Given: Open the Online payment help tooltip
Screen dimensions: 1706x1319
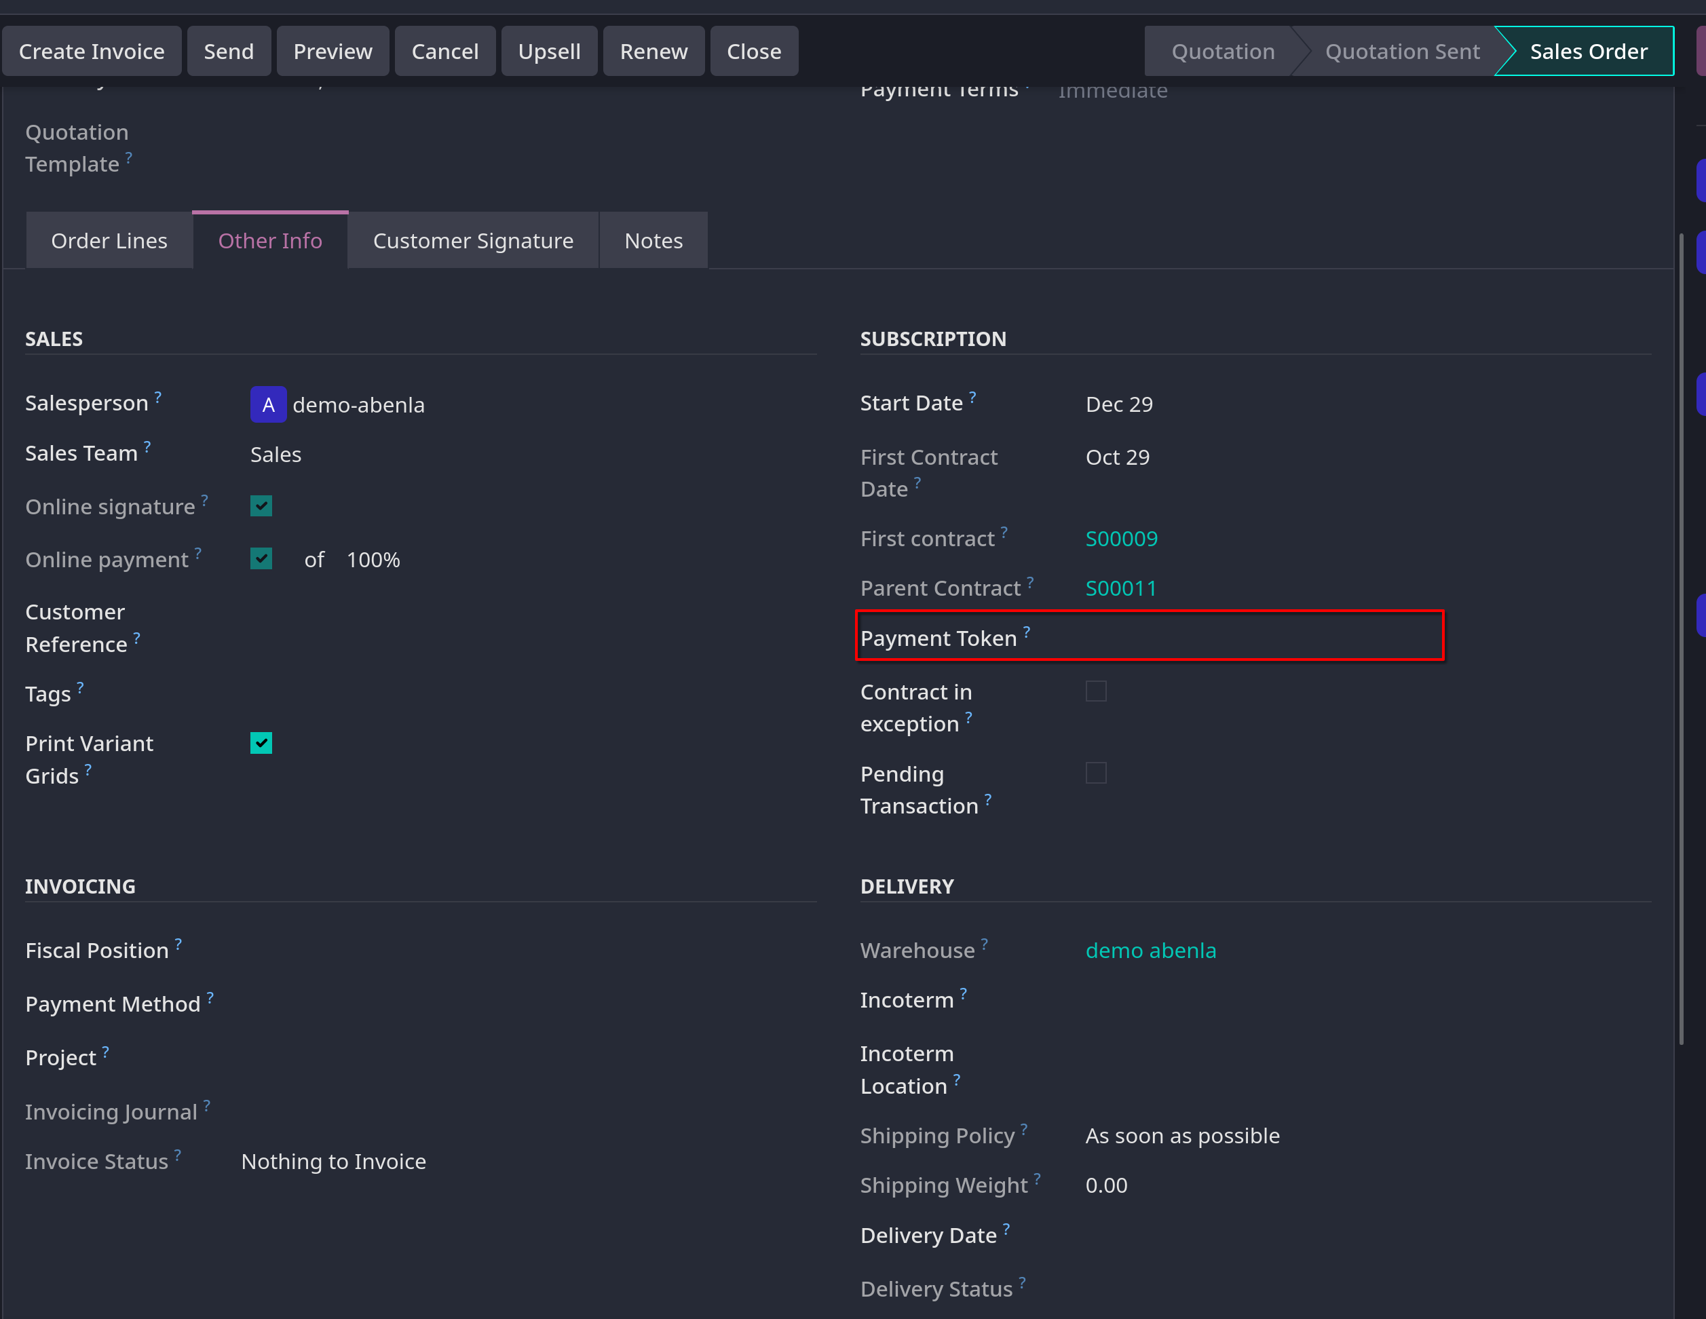Looking at the screenshot, I should click(x=197, y=553).
